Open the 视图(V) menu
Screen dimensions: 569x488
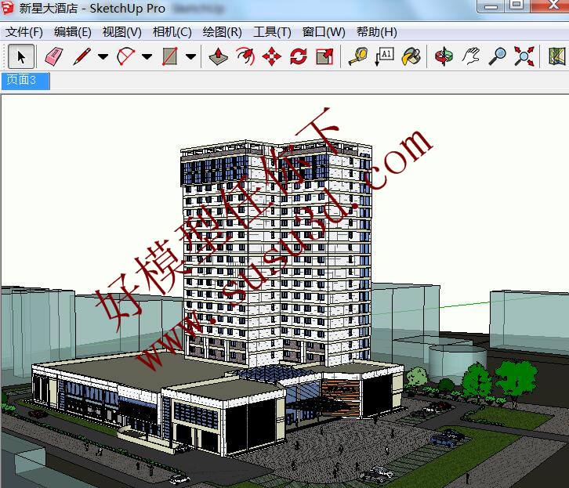point(122,32)
